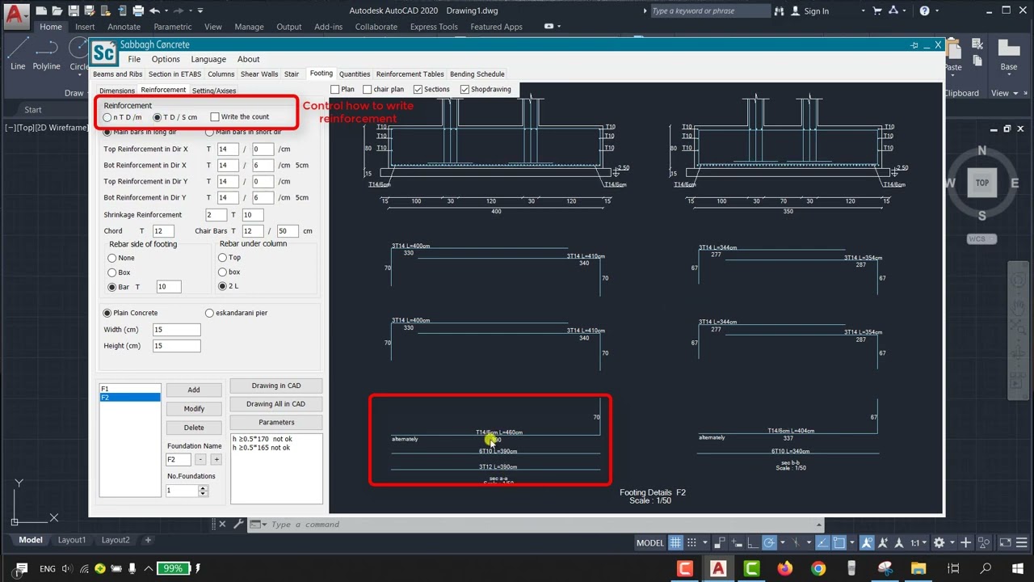Click the 'Drawing All in CAD' button

click(x=276, y=404)
